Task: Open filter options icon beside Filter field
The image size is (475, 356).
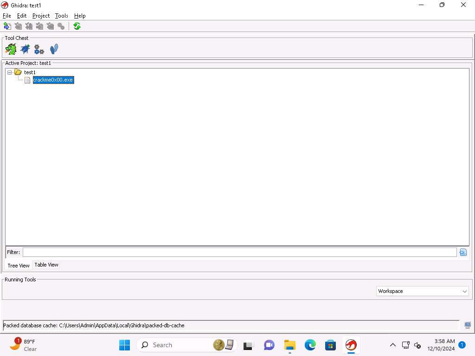Action: point(462,252)
